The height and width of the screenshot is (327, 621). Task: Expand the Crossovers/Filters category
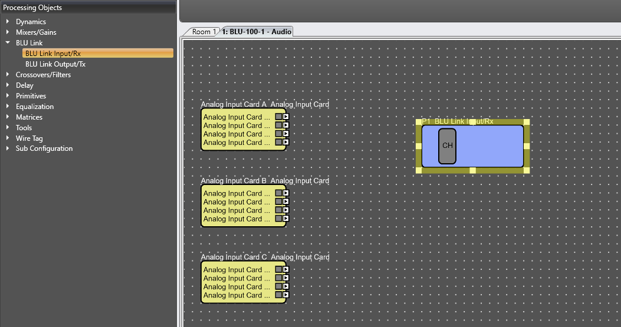click(8, 74)
